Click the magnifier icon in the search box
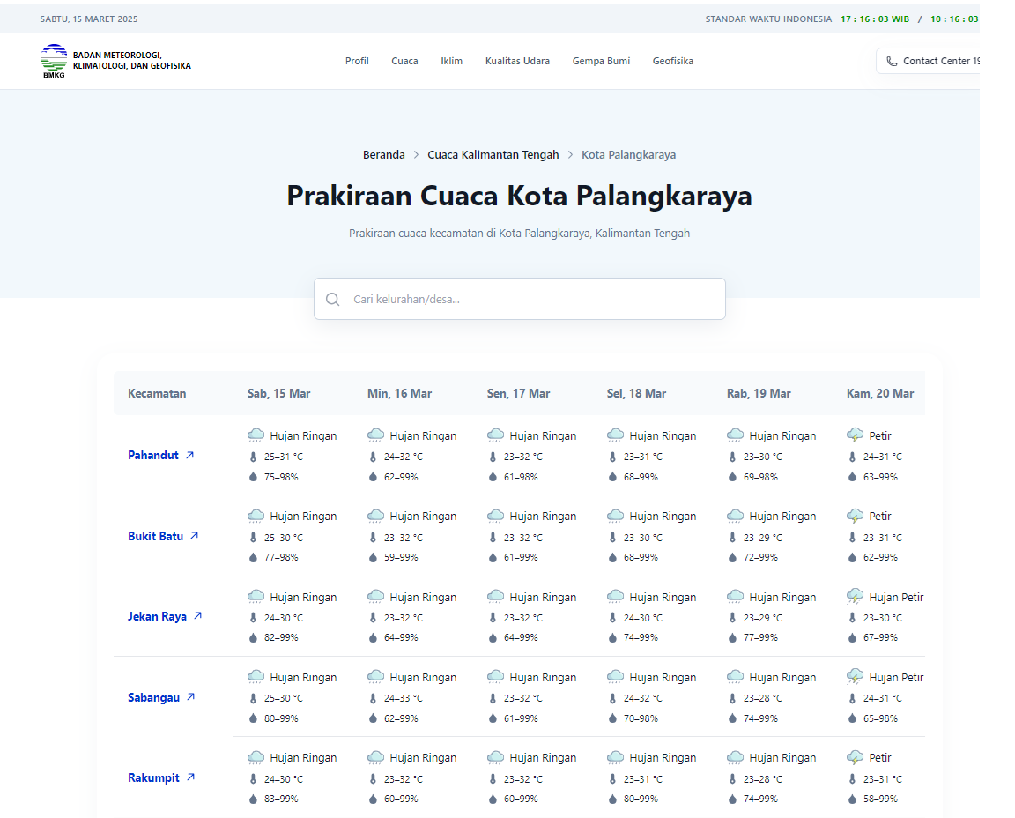Viewport: 1015px width, 818px height. coord(332,299)
